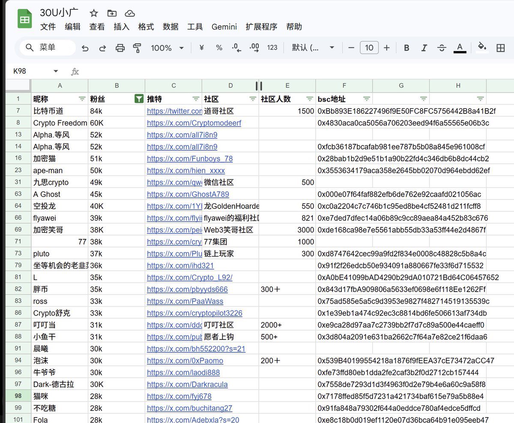Screen dimensions: 514x423
Task: Open filter for bsc地址 column
Action: pos(367,99)
